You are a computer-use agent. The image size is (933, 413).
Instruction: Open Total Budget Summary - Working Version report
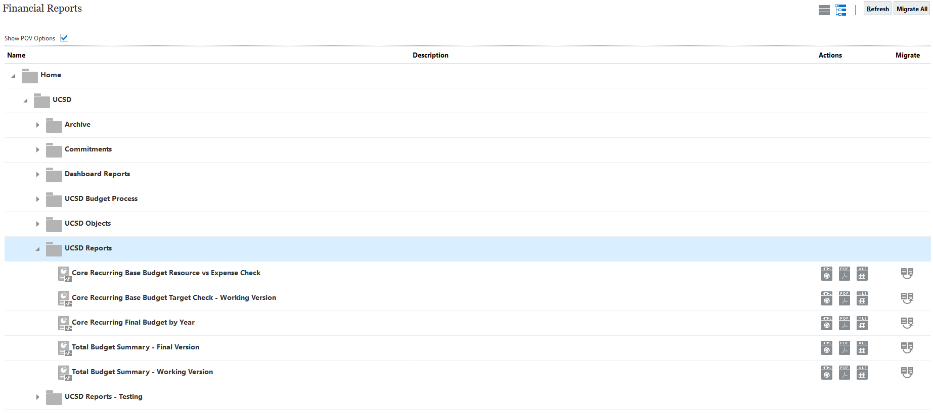click(142, 372)
